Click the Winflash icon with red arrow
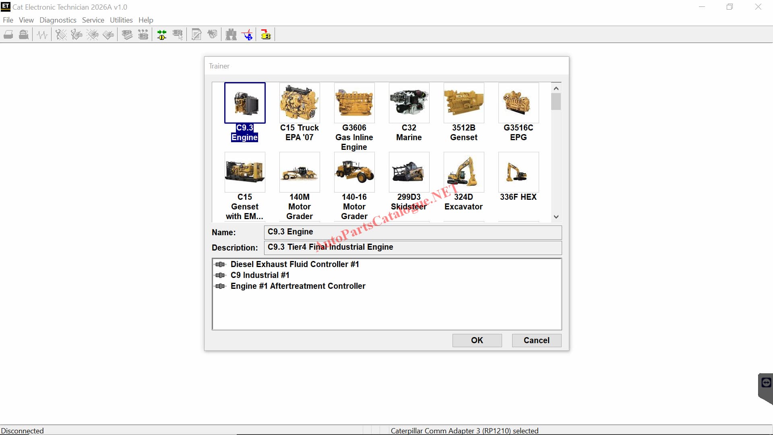Screen dimensions: 773x435 [x=266, y=35]
